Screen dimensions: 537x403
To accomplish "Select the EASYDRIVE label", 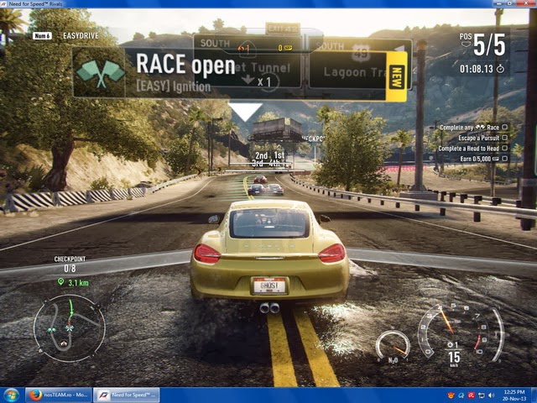I will [81, 35].
